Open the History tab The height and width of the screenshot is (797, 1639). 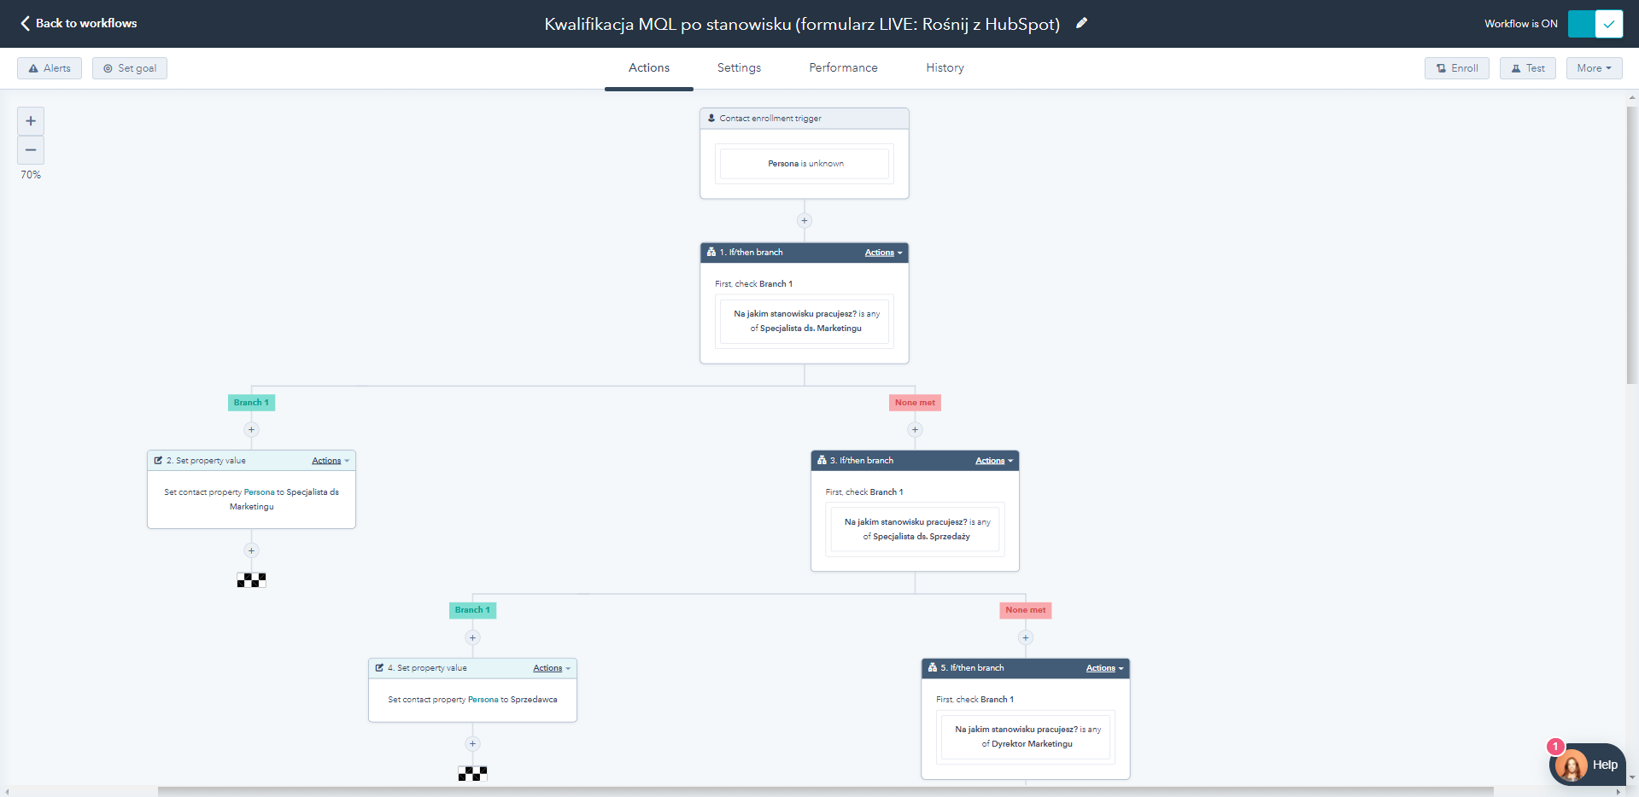[x=945, y=68]
